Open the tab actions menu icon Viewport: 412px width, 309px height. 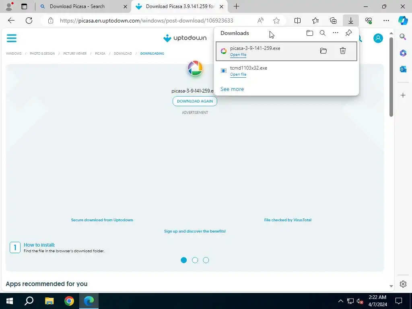point(24,6)
